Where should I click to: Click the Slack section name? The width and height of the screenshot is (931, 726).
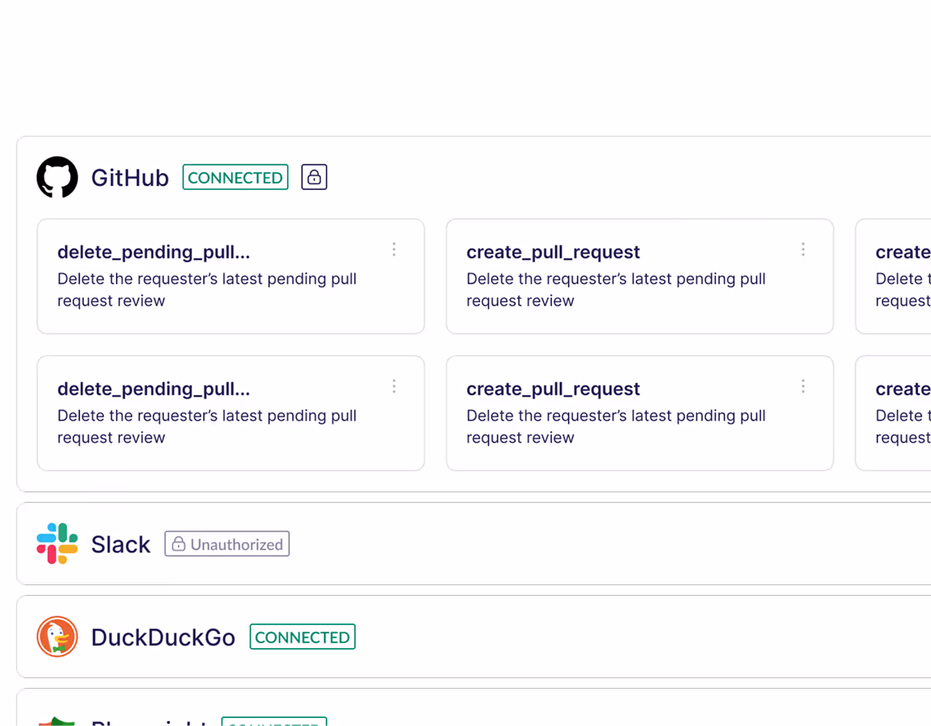point(121,544)
